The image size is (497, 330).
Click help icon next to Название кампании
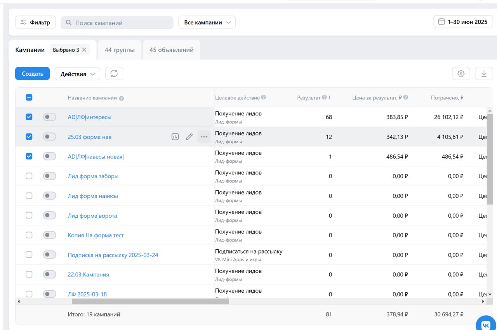point(121,98)
